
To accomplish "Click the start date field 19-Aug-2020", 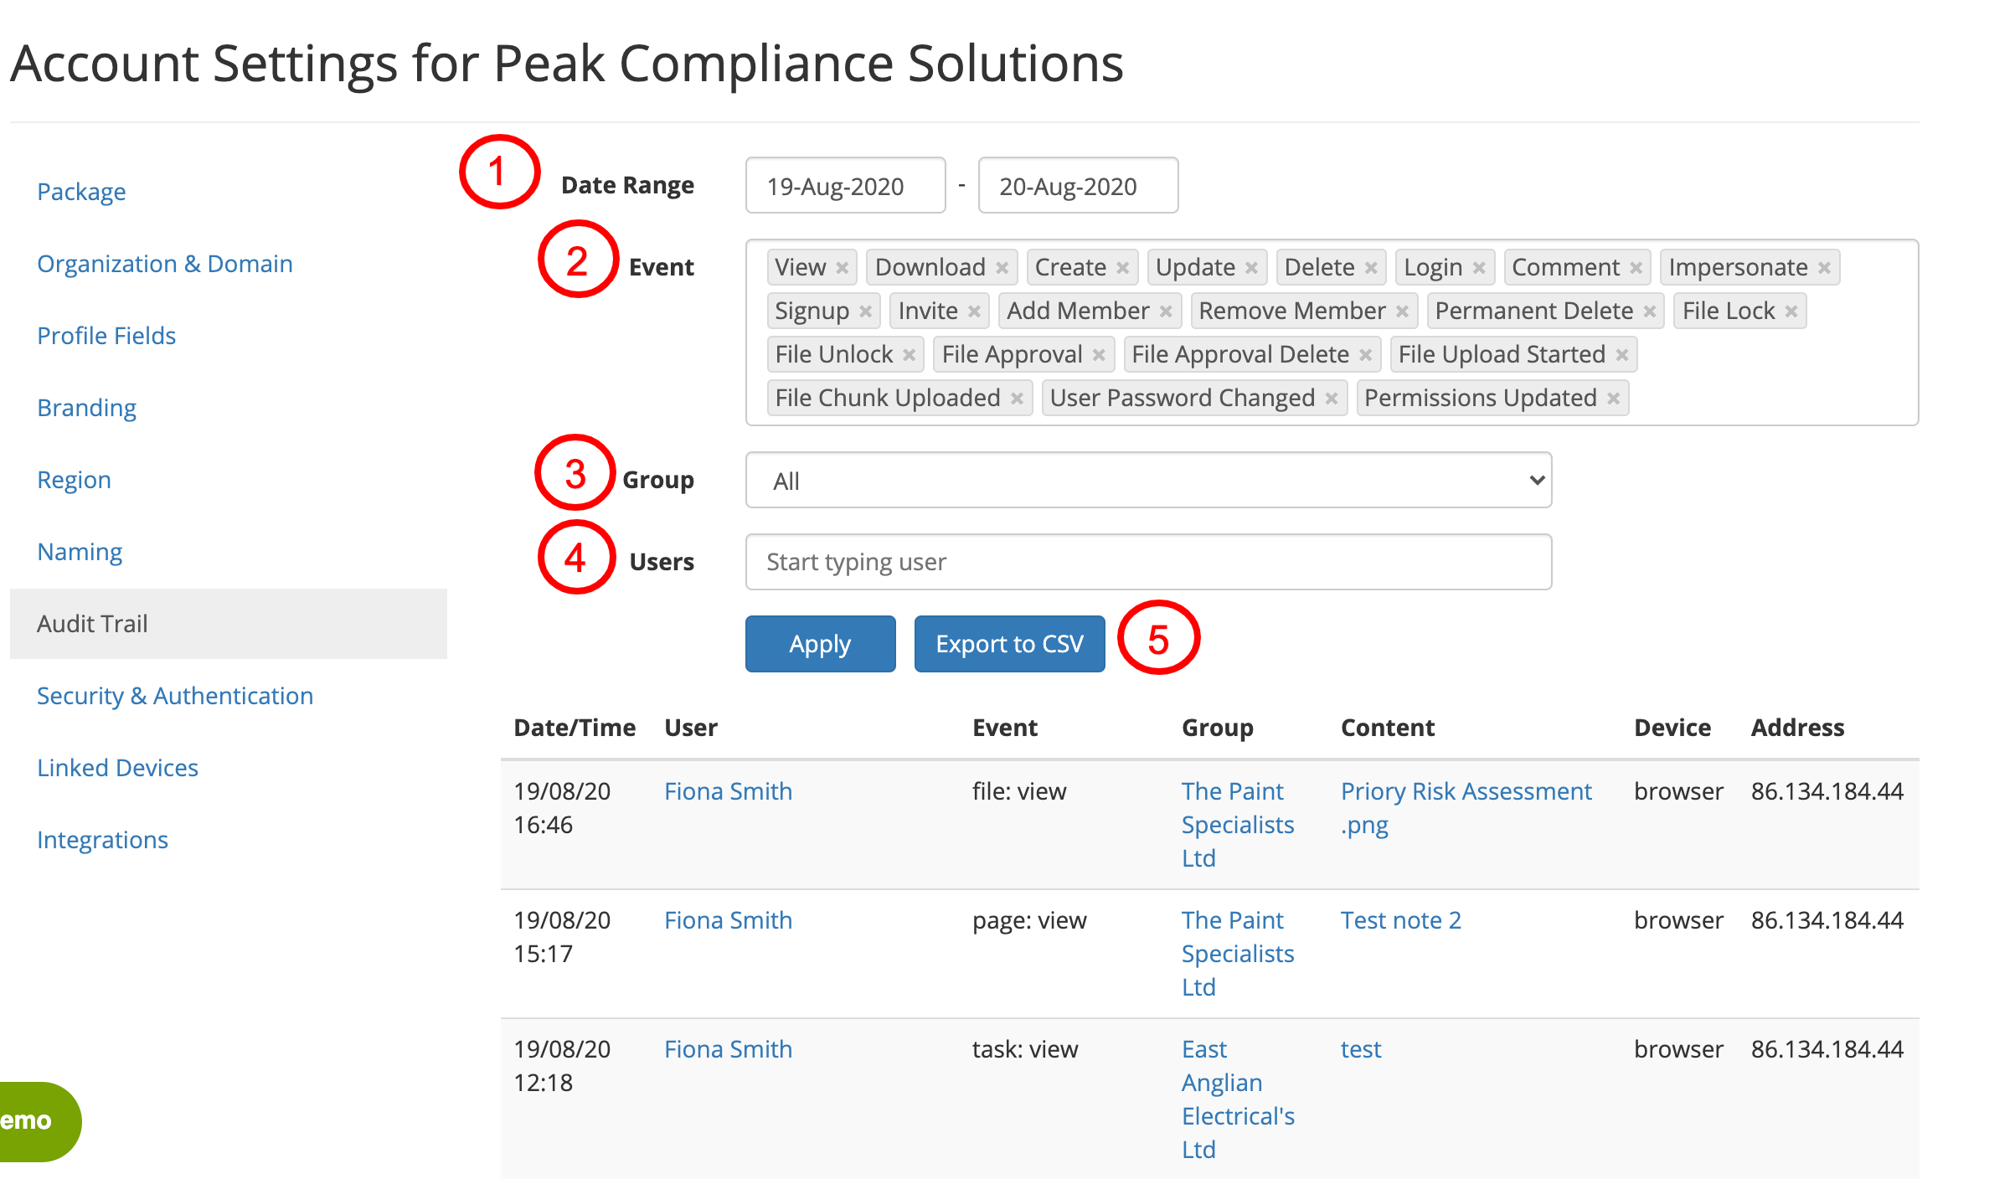I will (x=845, y=185).
